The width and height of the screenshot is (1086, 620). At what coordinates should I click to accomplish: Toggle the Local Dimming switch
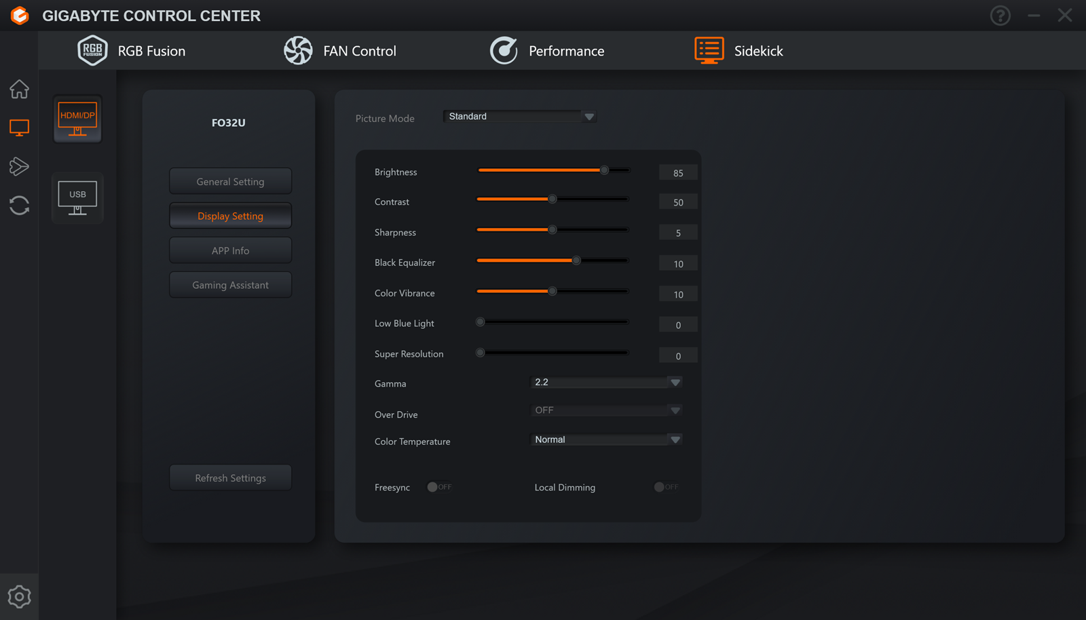click(x=666, y=487)
